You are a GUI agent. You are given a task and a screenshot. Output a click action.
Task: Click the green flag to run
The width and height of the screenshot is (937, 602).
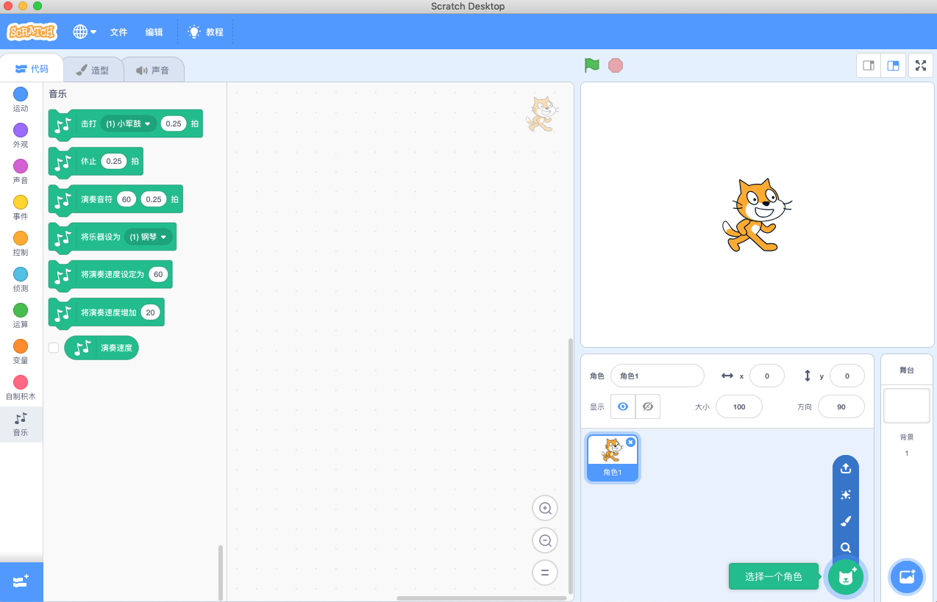point(592,65)
